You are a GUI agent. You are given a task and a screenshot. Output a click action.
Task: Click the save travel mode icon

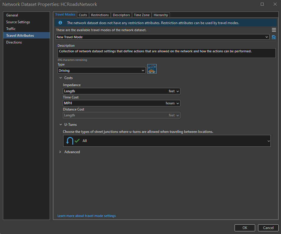click(274, 37)
